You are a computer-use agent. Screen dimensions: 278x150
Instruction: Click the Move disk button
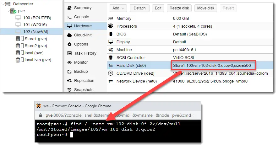[x=206, y=8]
